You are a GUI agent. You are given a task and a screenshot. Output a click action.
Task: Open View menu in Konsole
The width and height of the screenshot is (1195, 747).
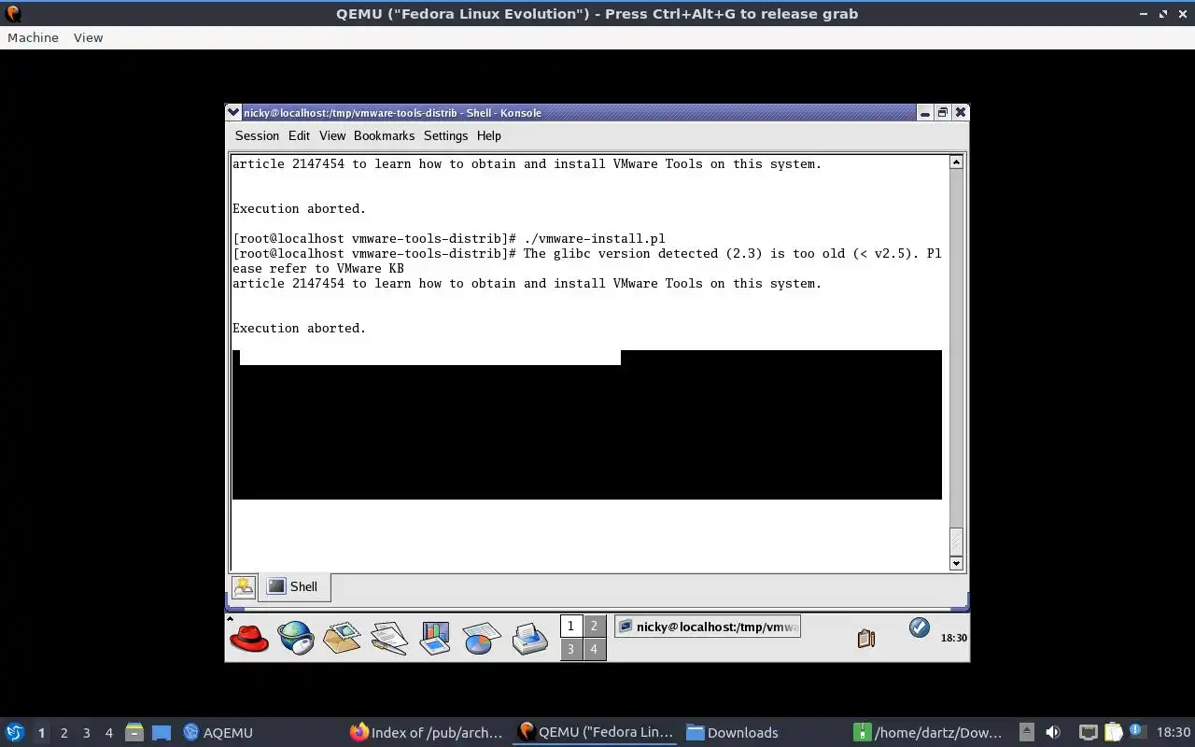(332, 135)
